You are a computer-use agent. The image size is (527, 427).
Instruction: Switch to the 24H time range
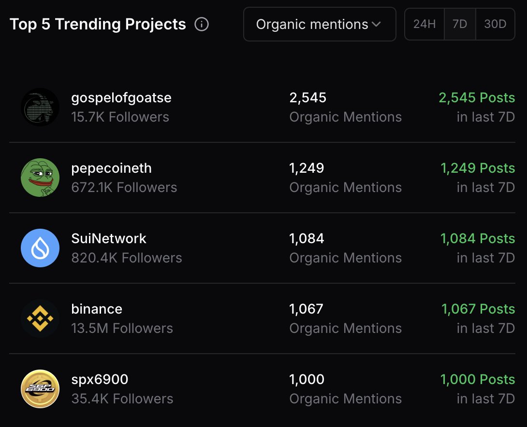[x=425, y=24]
